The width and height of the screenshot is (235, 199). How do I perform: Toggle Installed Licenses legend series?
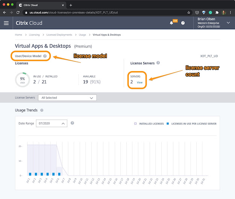click(149, 123)
